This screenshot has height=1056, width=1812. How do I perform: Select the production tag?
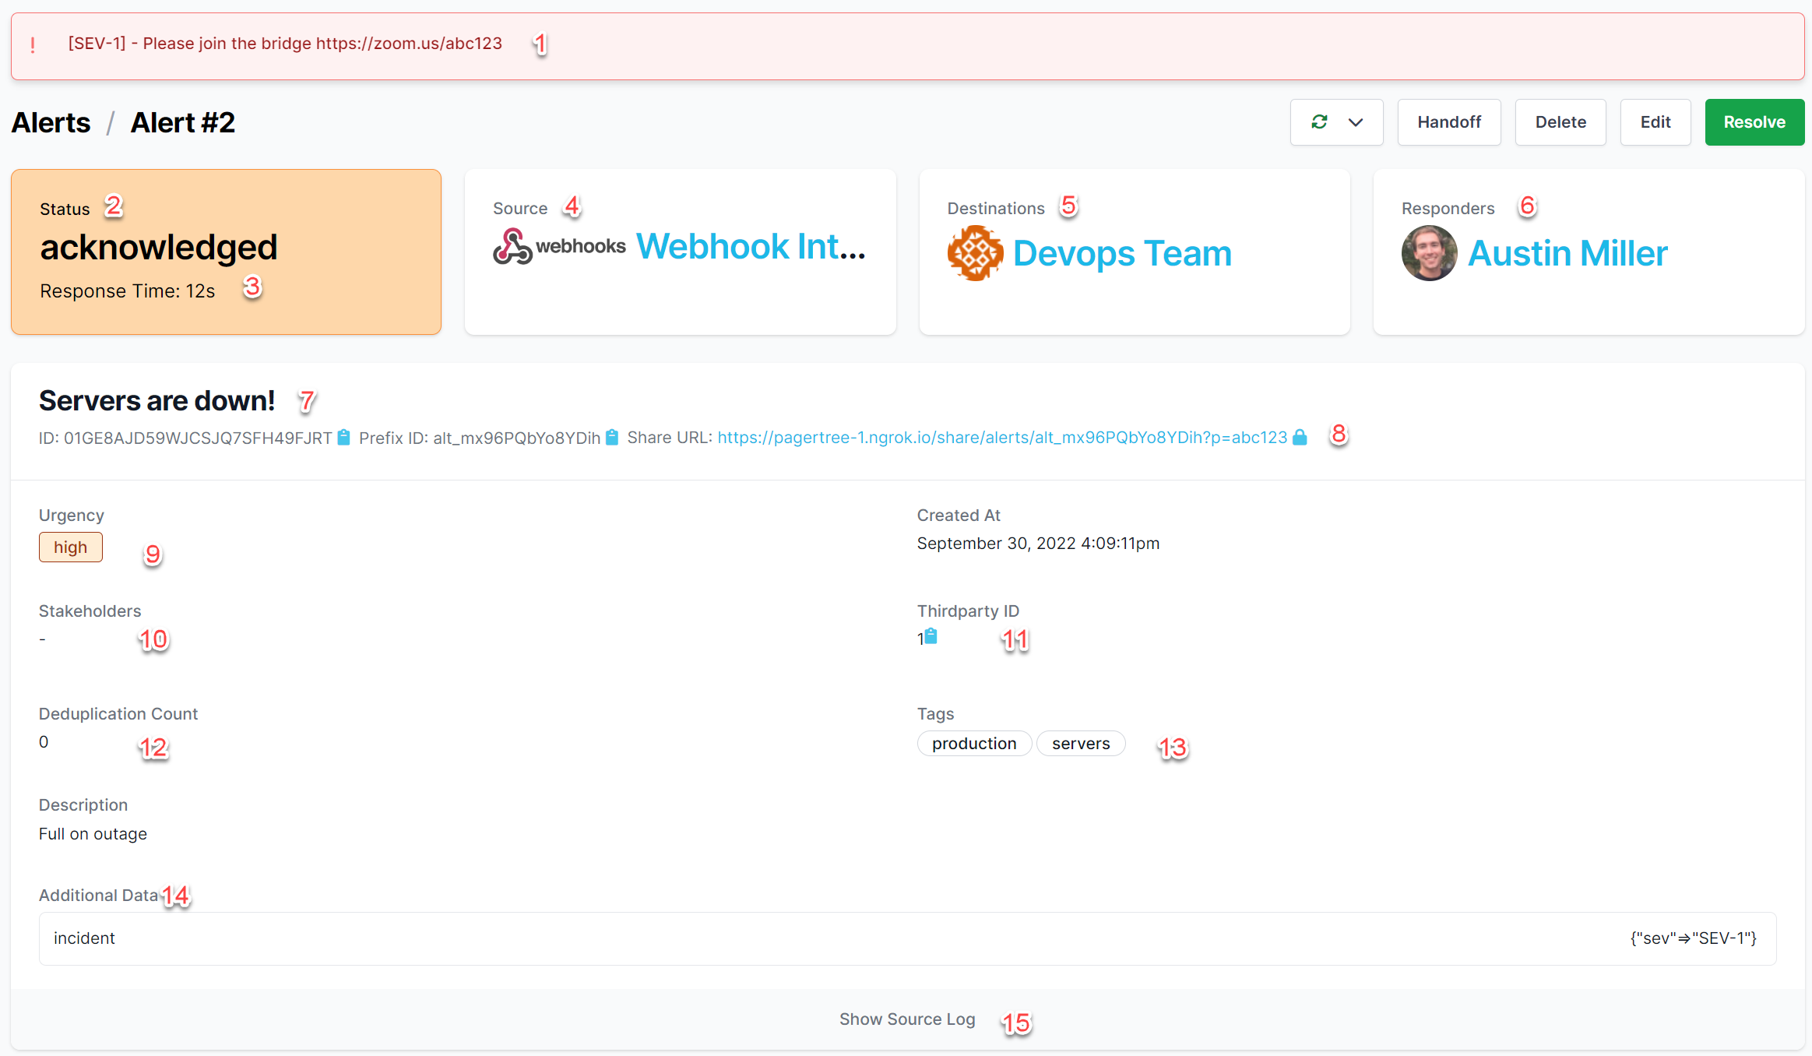tap(973, 744)
